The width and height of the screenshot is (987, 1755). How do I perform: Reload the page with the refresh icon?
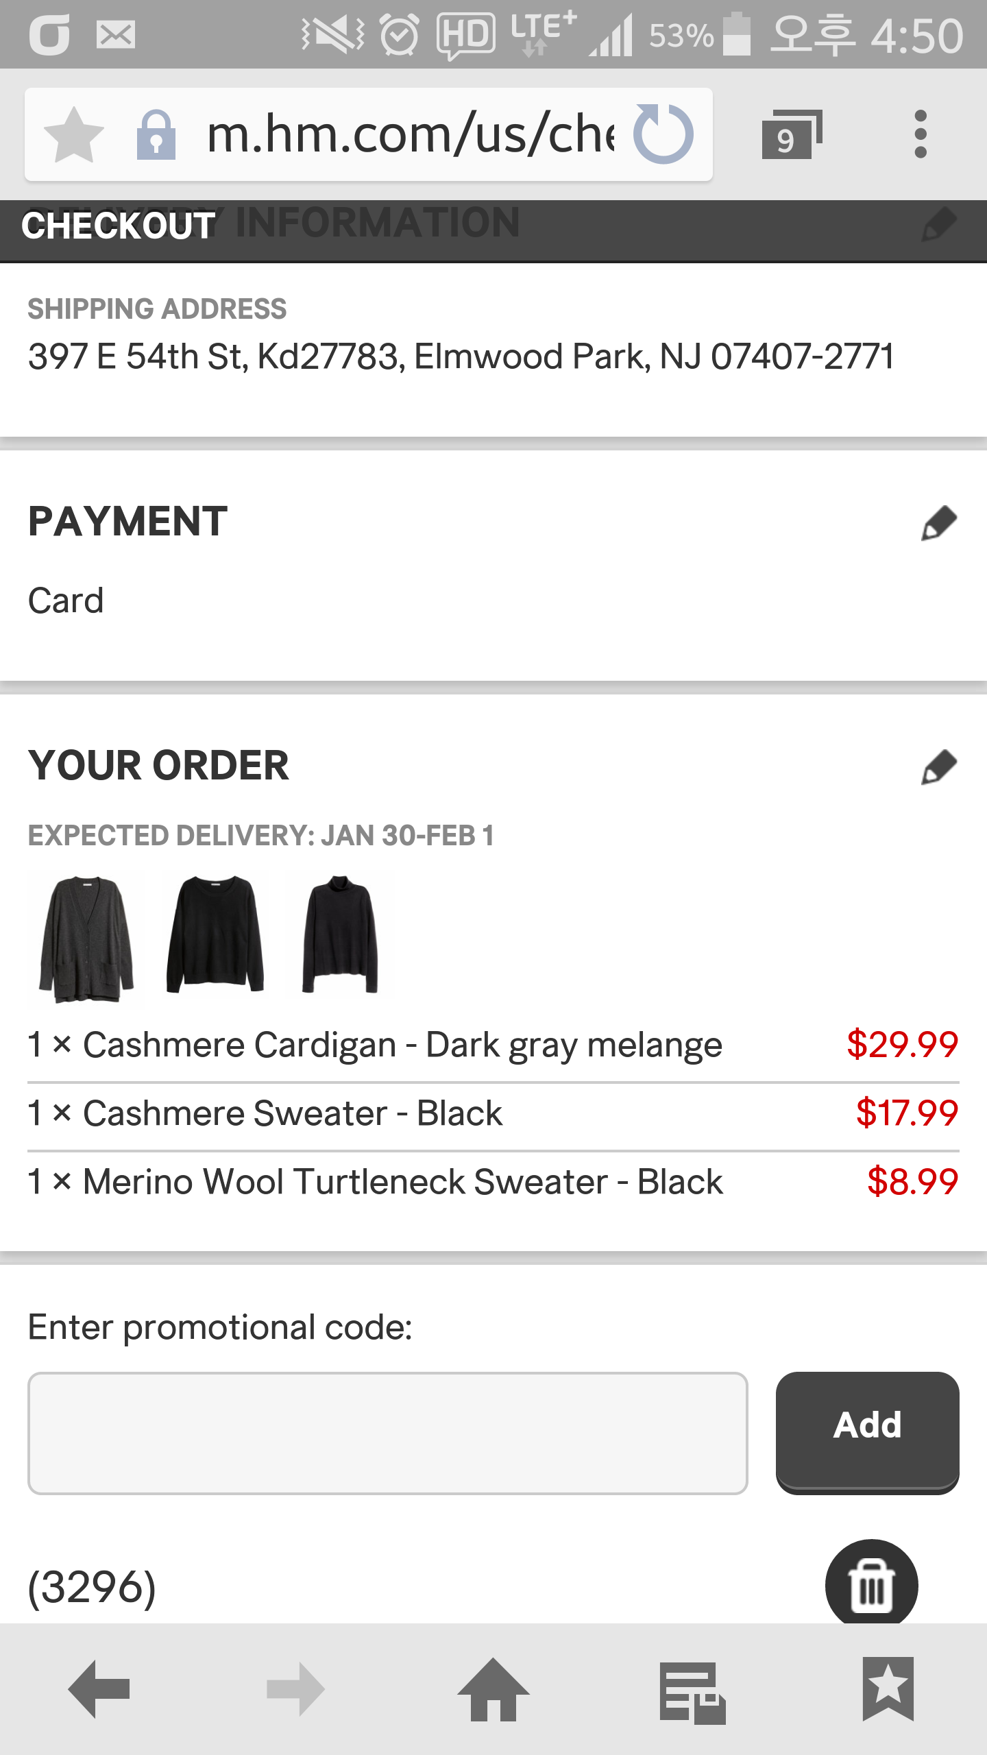click(663, 134)
